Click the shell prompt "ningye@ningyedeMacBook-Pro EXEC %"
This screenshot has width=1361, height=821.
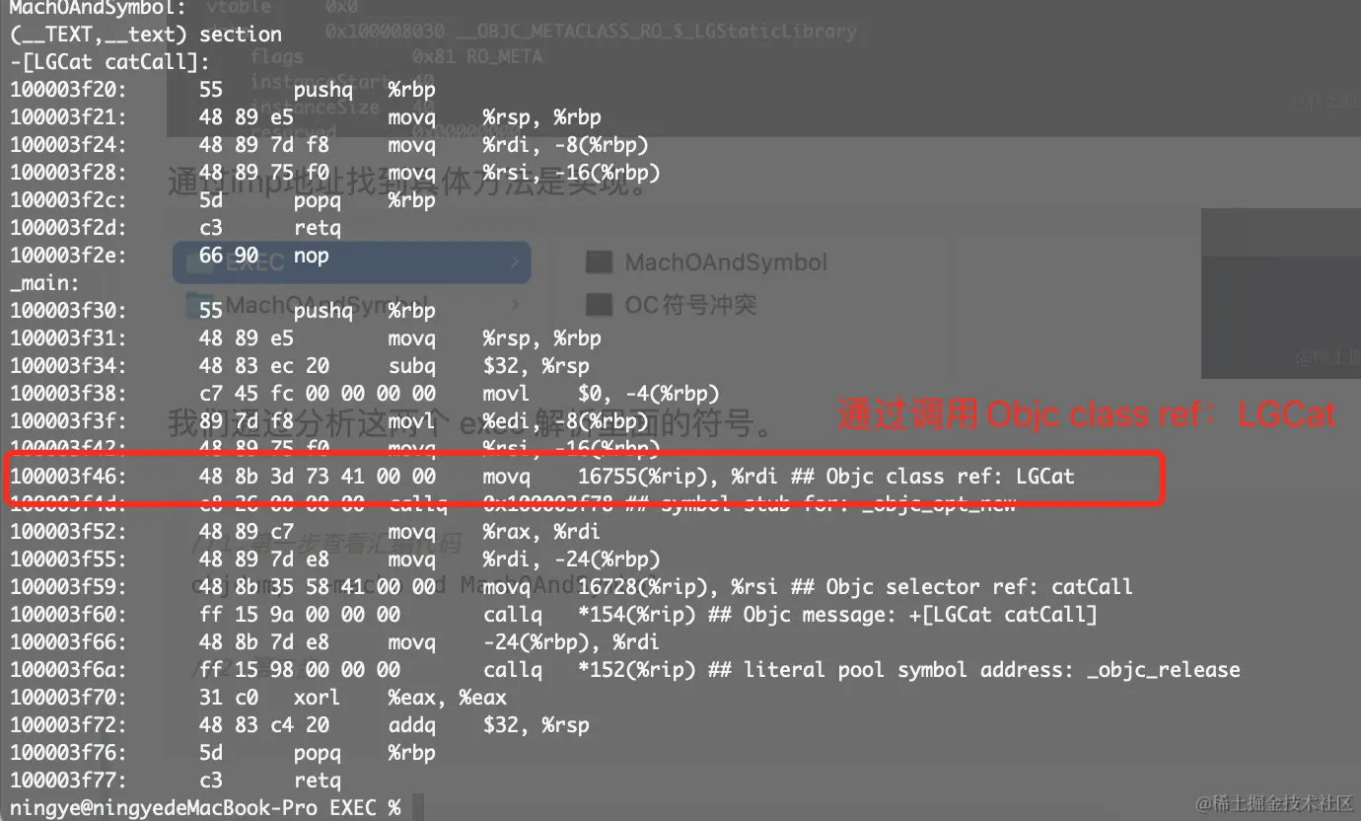click(205, 808)
